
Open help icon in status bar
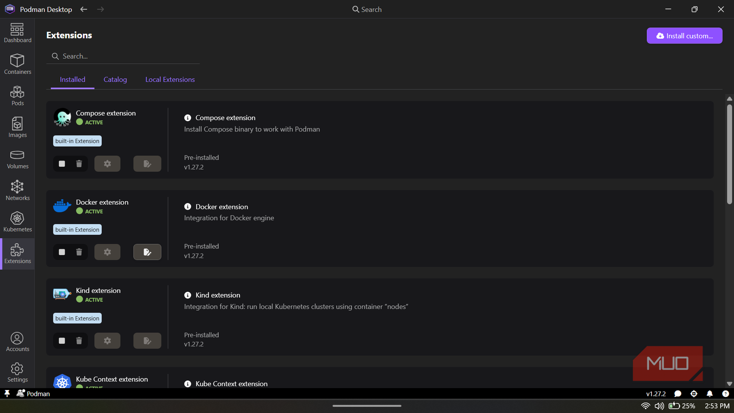click(726, 393)
